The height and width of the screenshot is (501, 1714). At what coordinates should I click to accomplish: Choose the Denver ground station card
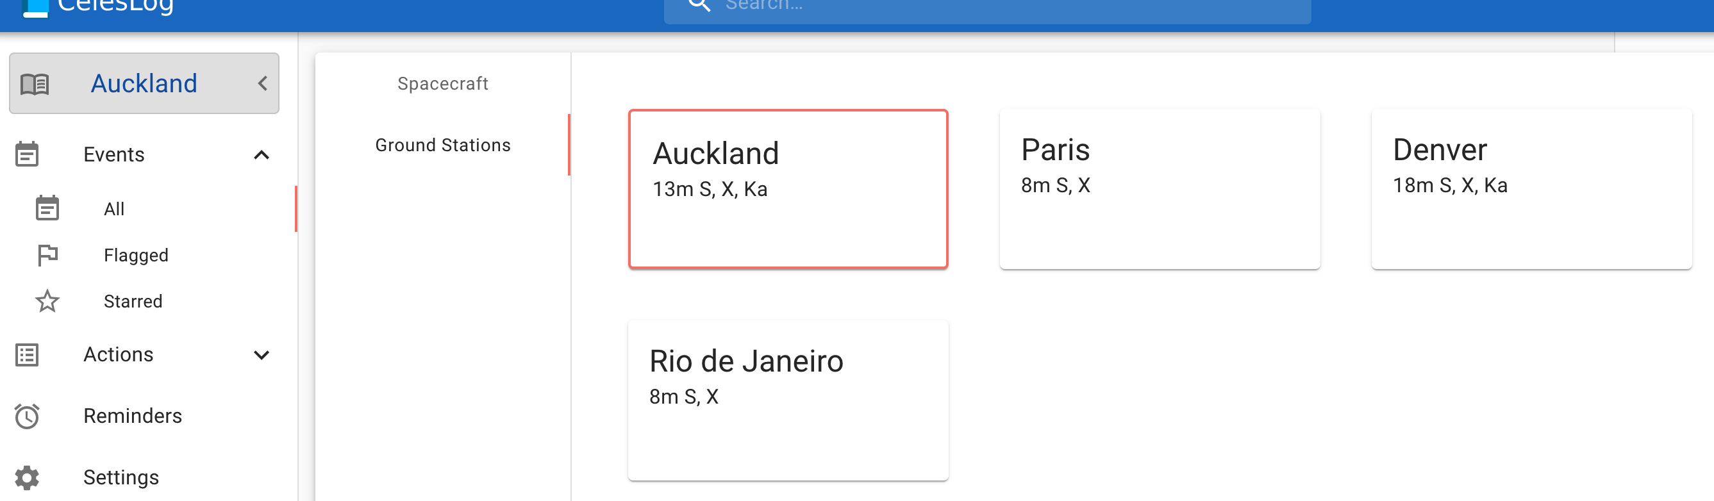[1531, 189]
